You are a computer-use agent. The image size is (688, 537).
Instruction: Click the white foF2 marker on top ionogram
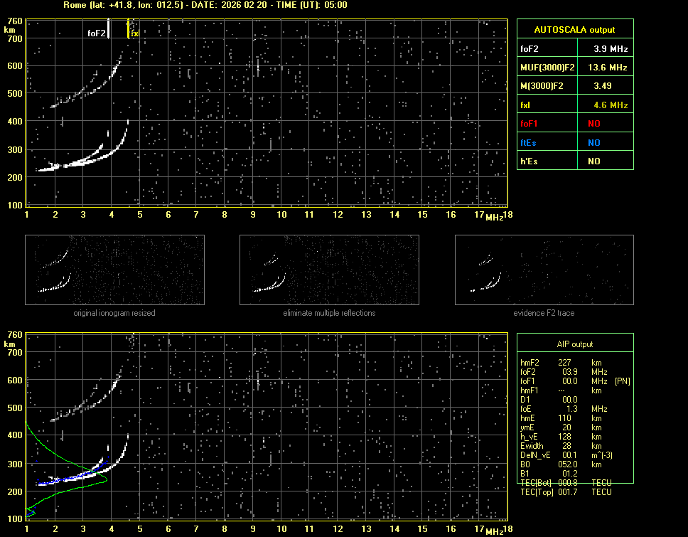[108, 29]
